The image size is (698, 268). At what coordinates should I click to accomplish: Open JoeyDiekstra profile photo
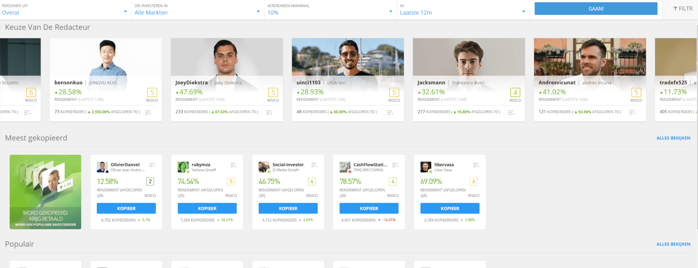(x=227, y=57)
